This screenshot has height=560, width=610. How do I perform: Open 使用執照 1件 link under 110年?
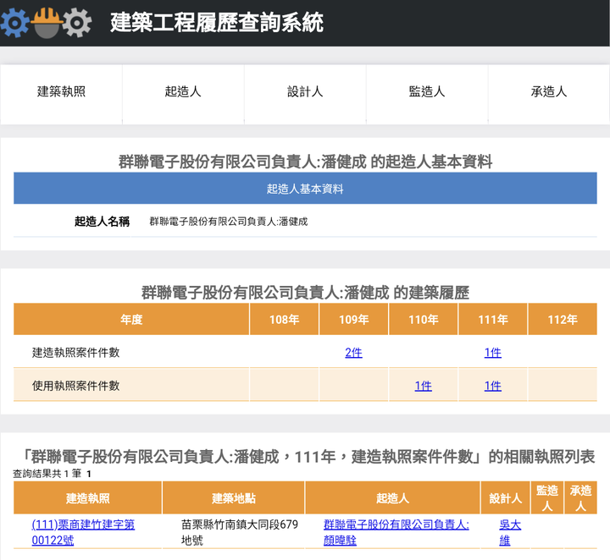click(x=423, y=386)
